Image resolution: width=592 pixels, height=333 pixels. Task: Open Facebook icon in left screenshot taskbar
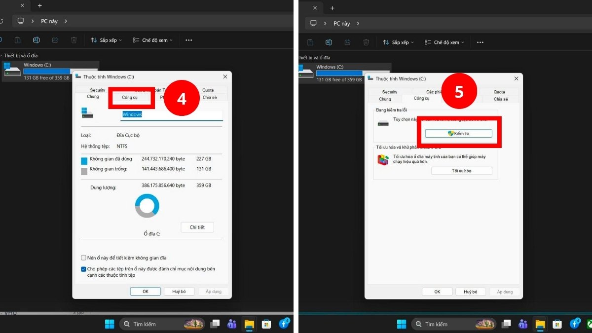point(284,324)
